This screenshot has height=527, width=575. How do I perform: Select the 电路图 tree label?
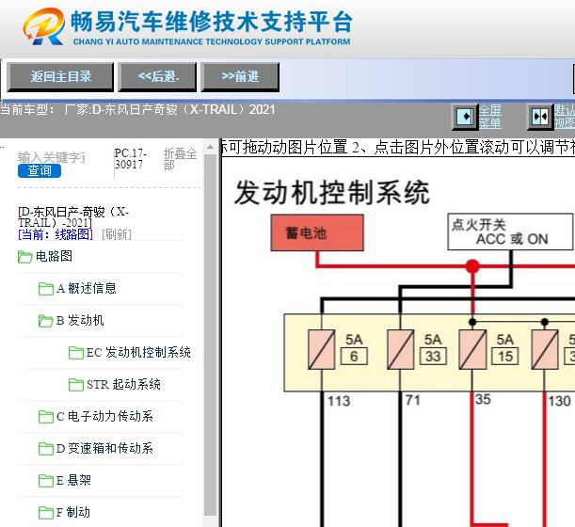54,256
